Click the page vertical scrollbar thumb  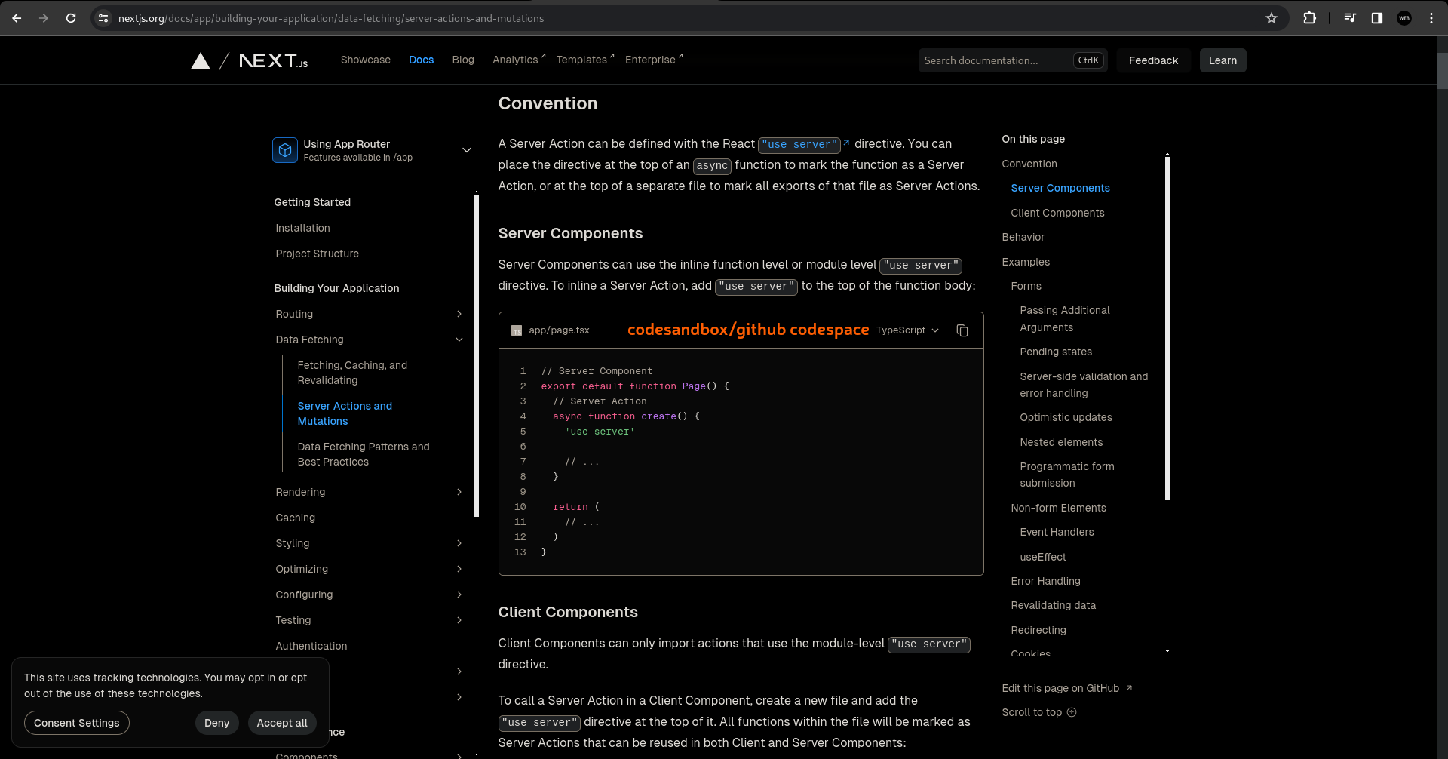[1442, 71]
